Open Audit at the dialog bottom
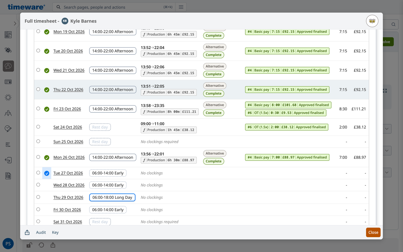Viewport: 403px width, 252px height. click(x=41, y=232)
